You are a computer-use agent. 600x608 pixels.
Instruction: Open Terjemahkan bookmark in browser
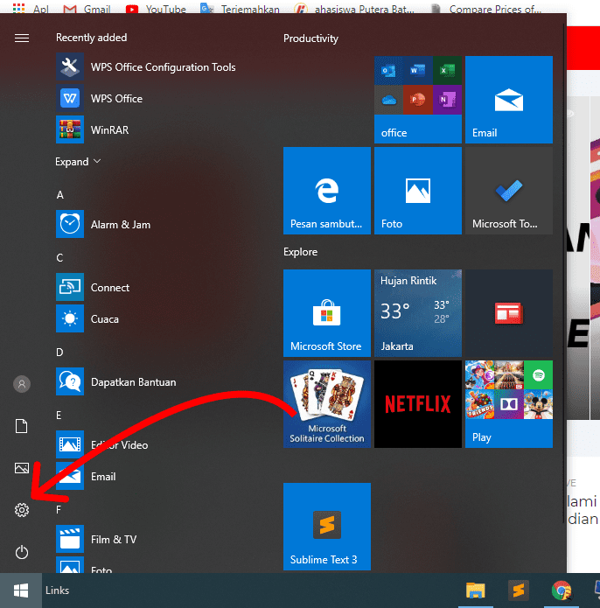[240, 9]
